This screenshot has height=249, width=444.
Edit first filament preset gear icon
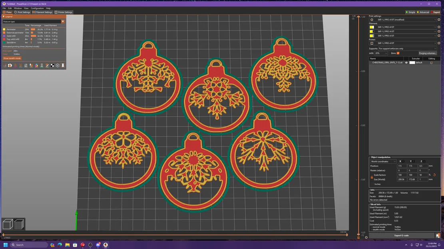tap(439, 27)
